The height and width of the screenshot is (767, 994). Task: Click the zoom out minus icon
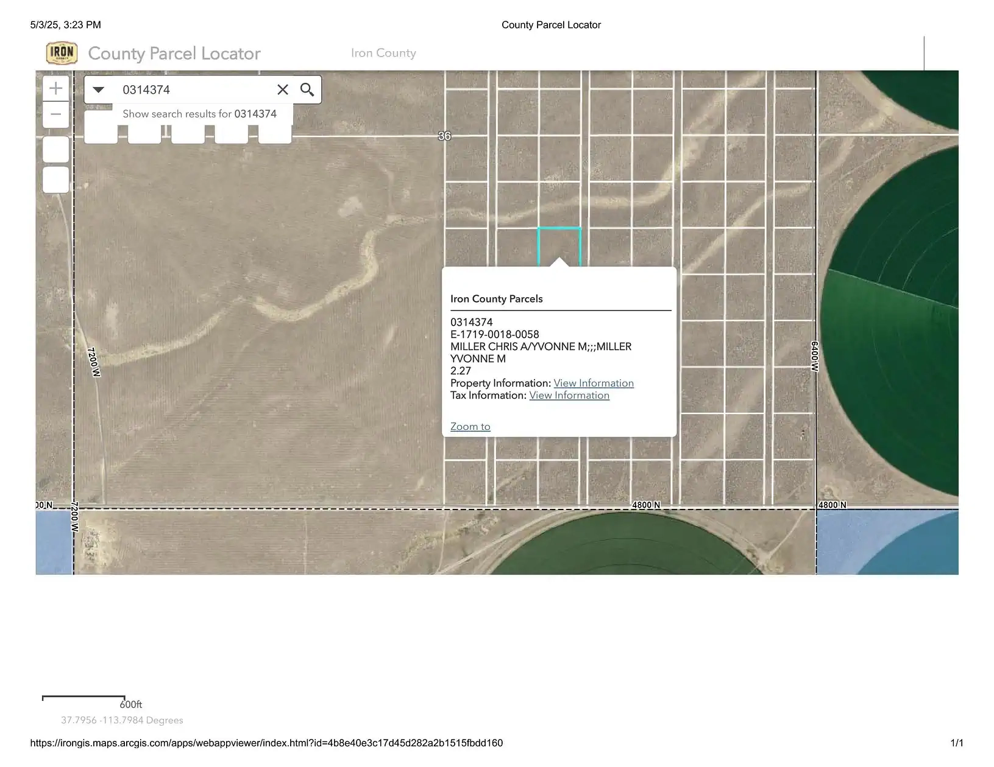[55, 114]
